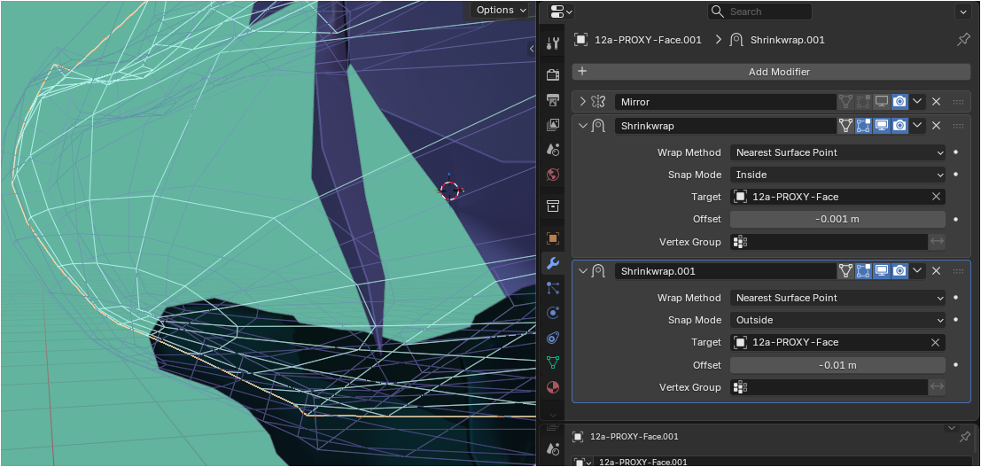Expand the Mirror modifier panel
Image resolution: width=981 pixels, height=467 pixels.
(x=582, y=101)
